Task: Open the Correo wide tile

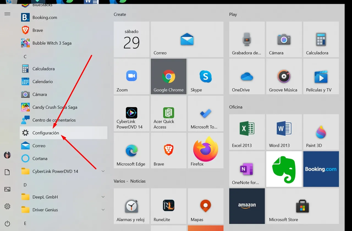Action: (x=187, y=39)
